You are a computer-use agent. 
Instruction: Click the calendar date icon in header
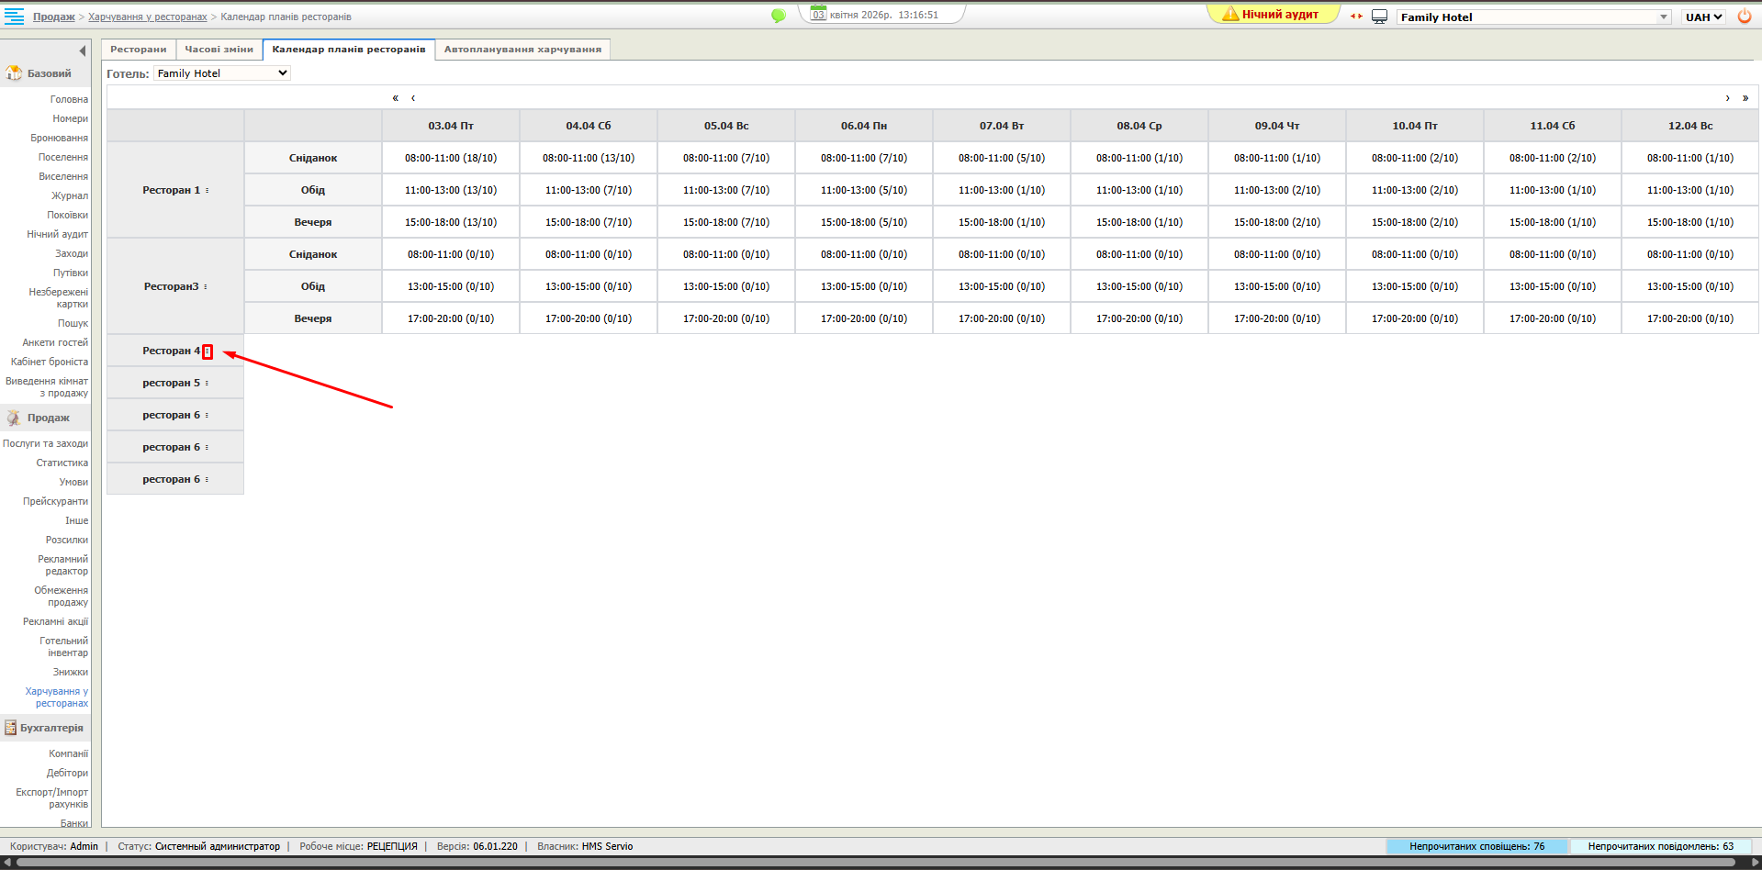(818, 13)
